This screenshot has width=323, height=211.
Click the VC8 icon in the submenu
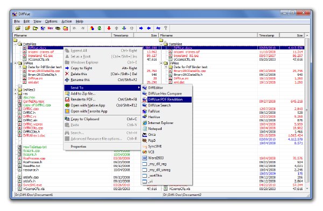pos(145,152)
